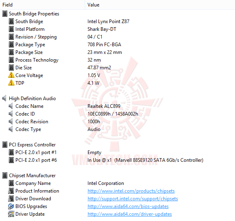Click the Die Size chip icon
Viewport: 235px width, 221px height.
point(11,67)
